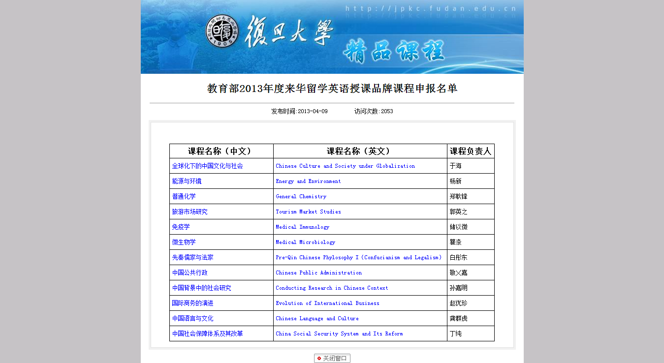Open the Chinese Public Administration link
The width and height of the screenshot is (664, 363).
point(318,273)
